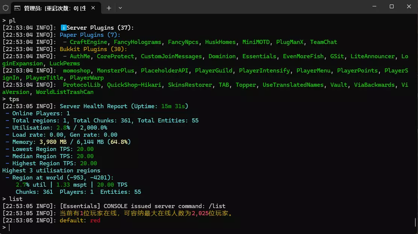The image size is (418, 234).
Task: Click the PlayerMenu plugin name
Action: point(313,71)
